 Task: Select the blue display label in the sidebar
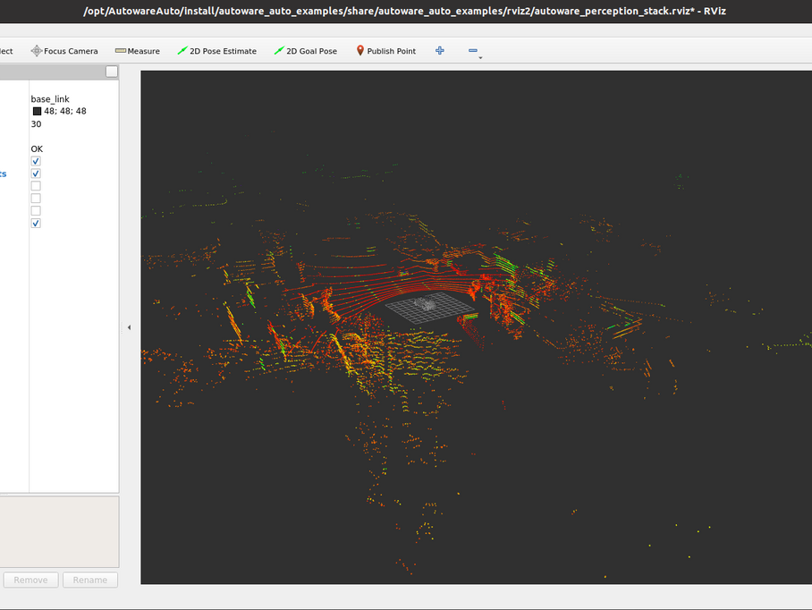coord(3,174)
